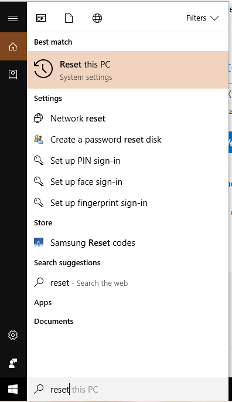Click the user accounts icon for password disk
232x402 pixels.
tap(39, 139)
